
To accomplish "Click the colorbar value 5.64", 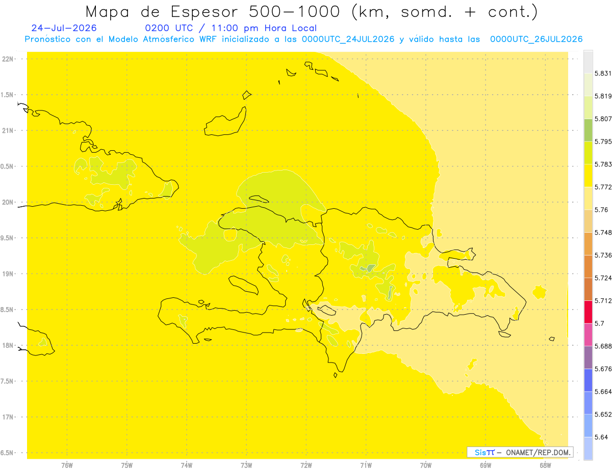I will coord(601,437).
